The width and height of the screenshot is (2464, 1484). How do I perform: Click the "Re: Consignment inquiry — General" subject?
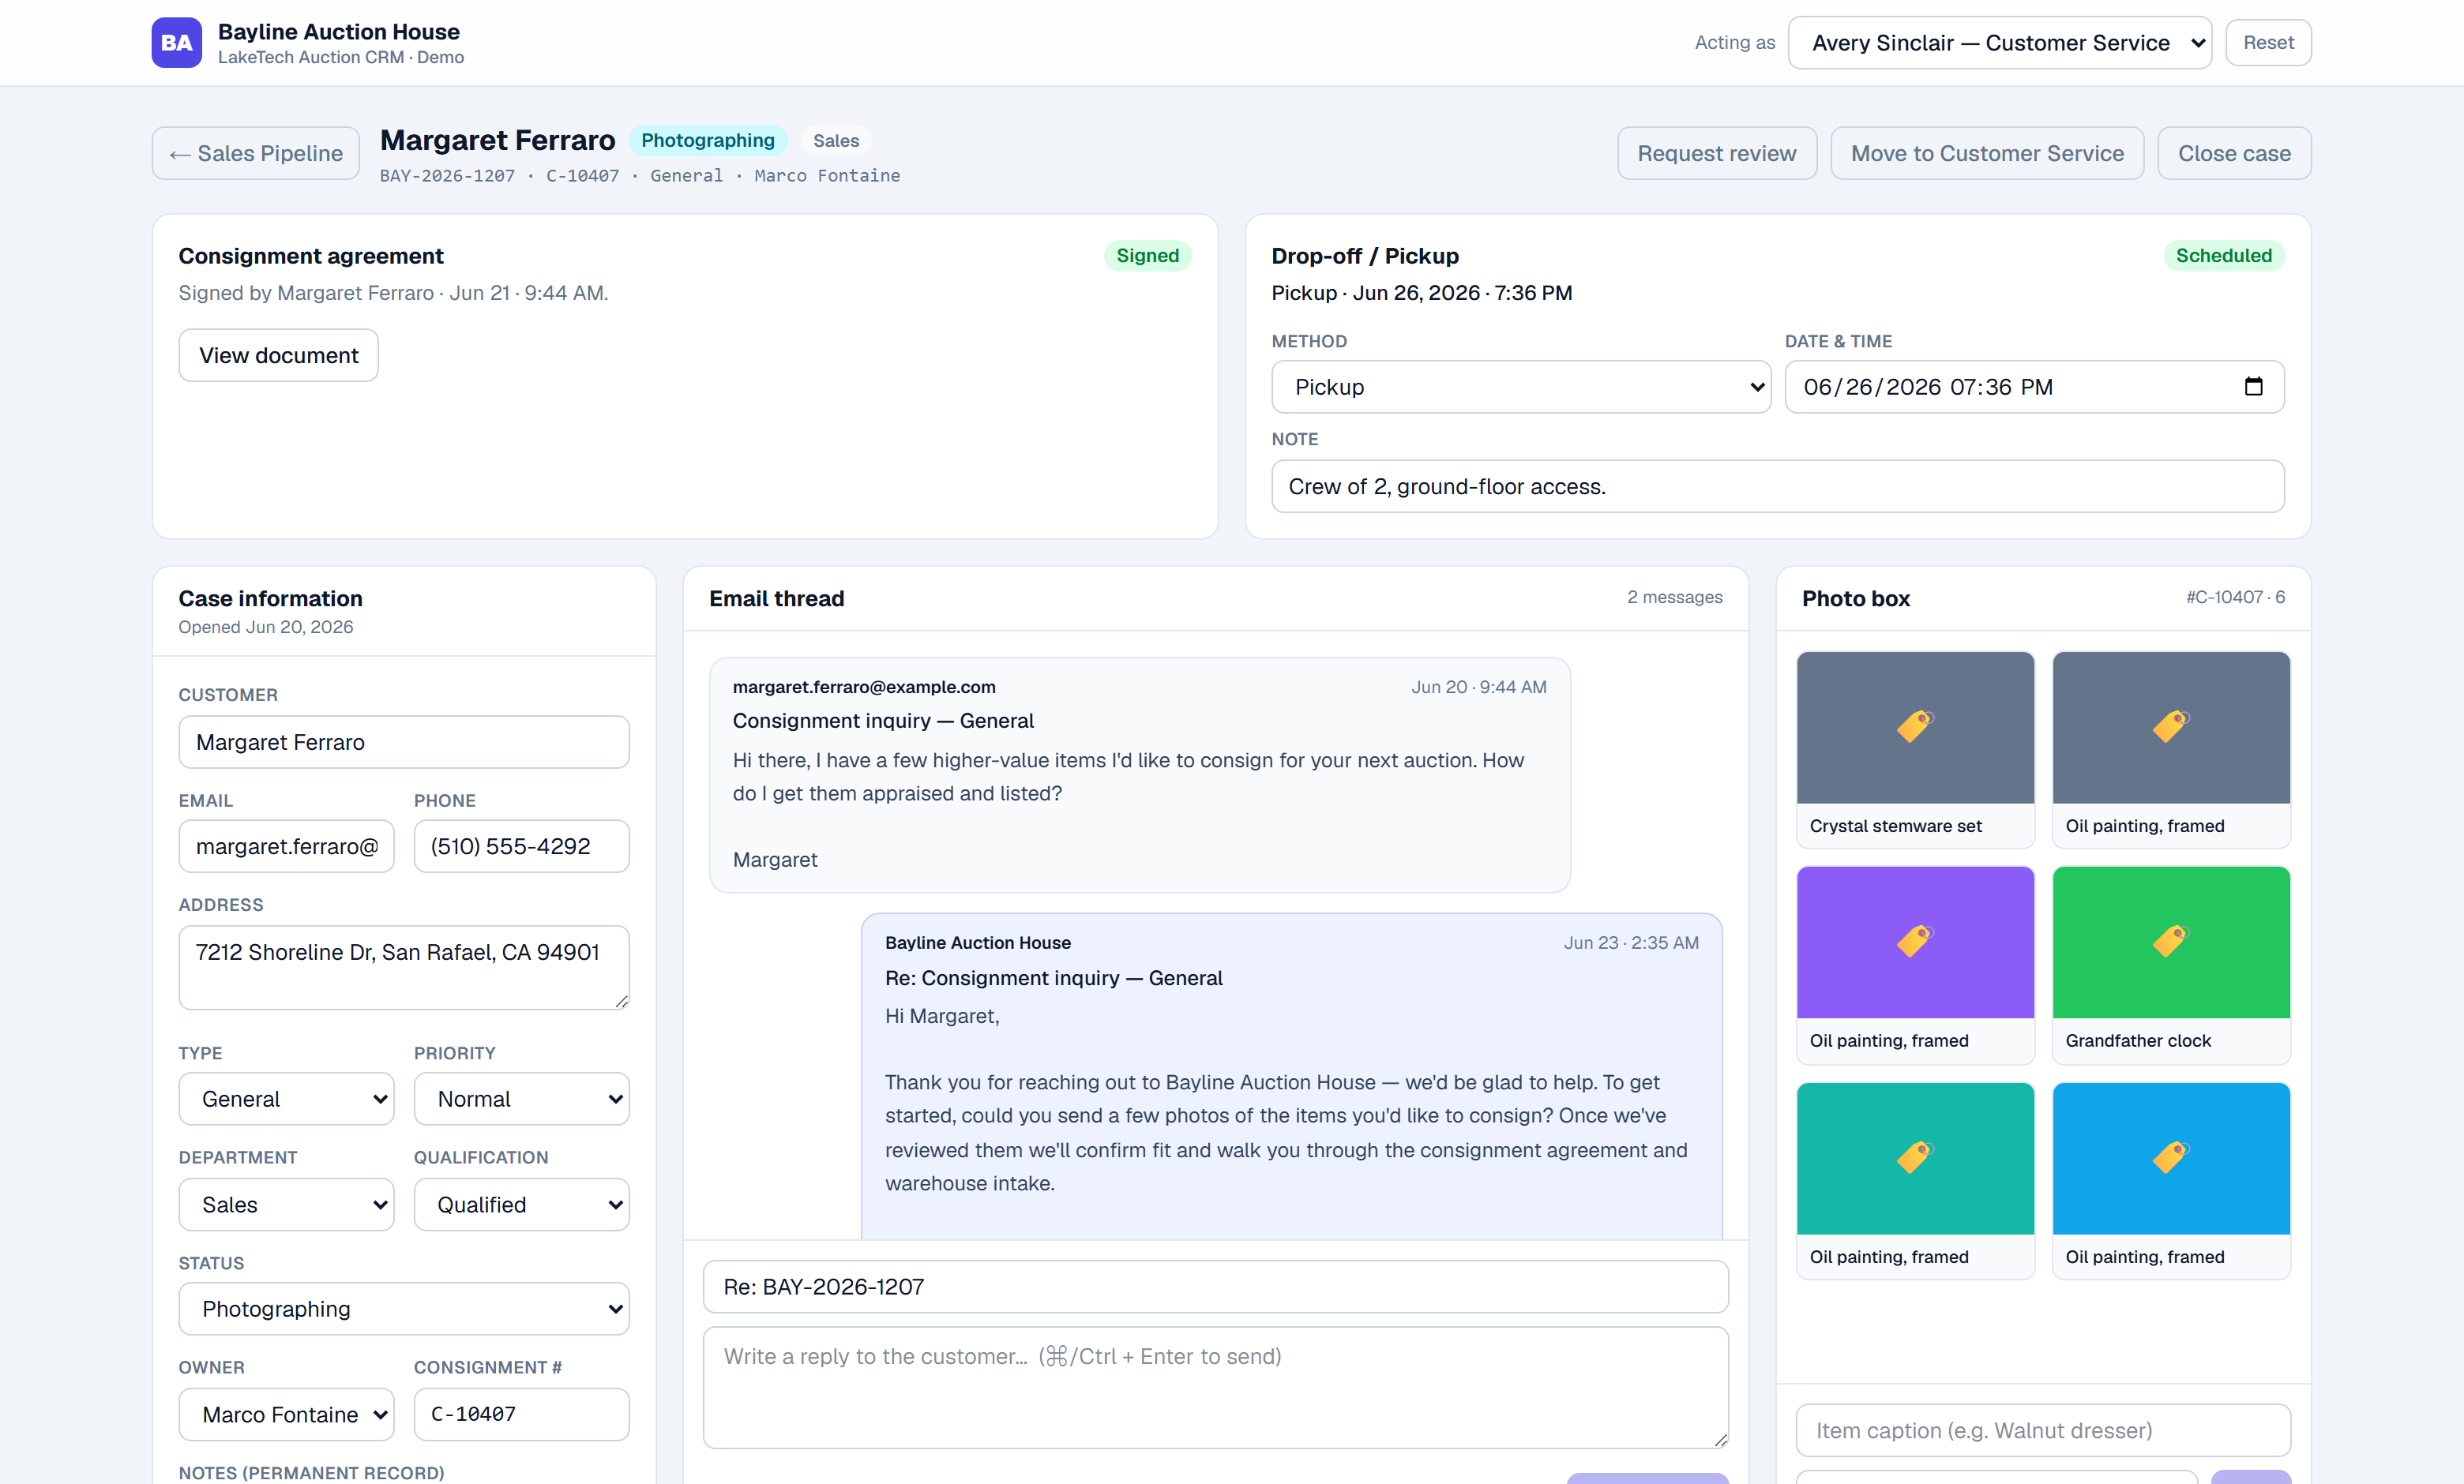[1053, 977]
